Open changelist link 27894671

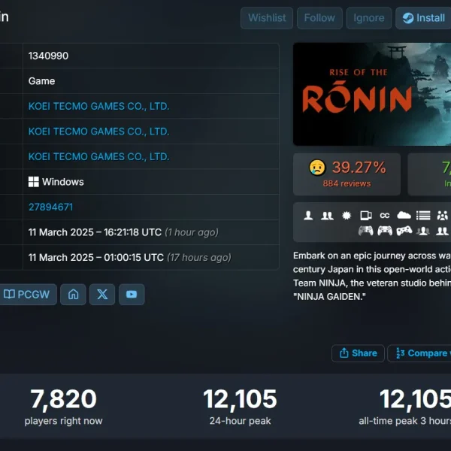[x=50, y=207]
